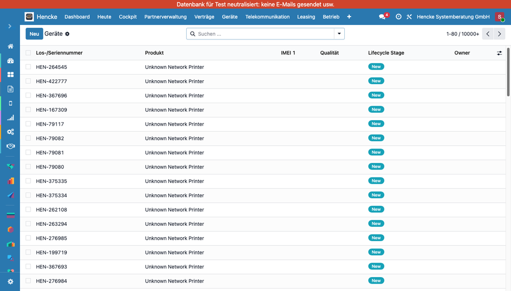The width and height of the screenshot is (511, 291).
Task: Check the box for HEN-264545
Action: pyautogui.click(x=28, y=67)
